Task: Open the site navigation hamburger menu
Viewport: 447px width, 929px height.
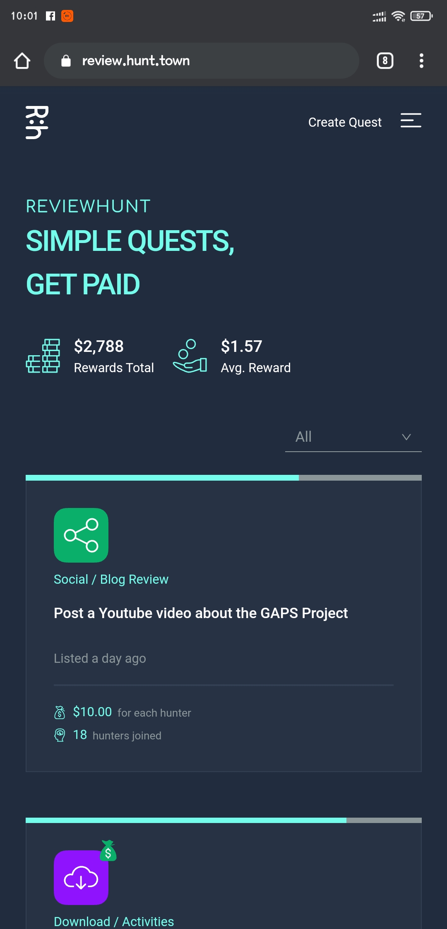Action: coord(411,121)
